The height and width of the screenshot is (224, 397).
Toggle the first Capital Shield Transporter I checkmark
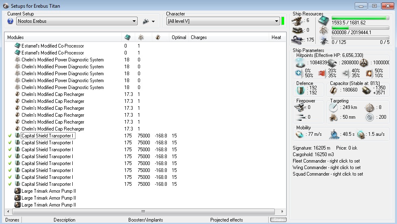10,136
